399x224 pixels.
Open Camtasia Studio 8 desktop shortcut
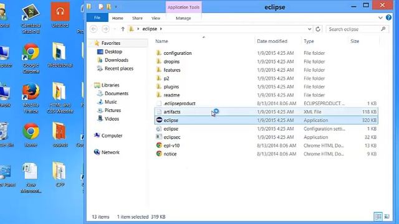[x=31, y=18]
